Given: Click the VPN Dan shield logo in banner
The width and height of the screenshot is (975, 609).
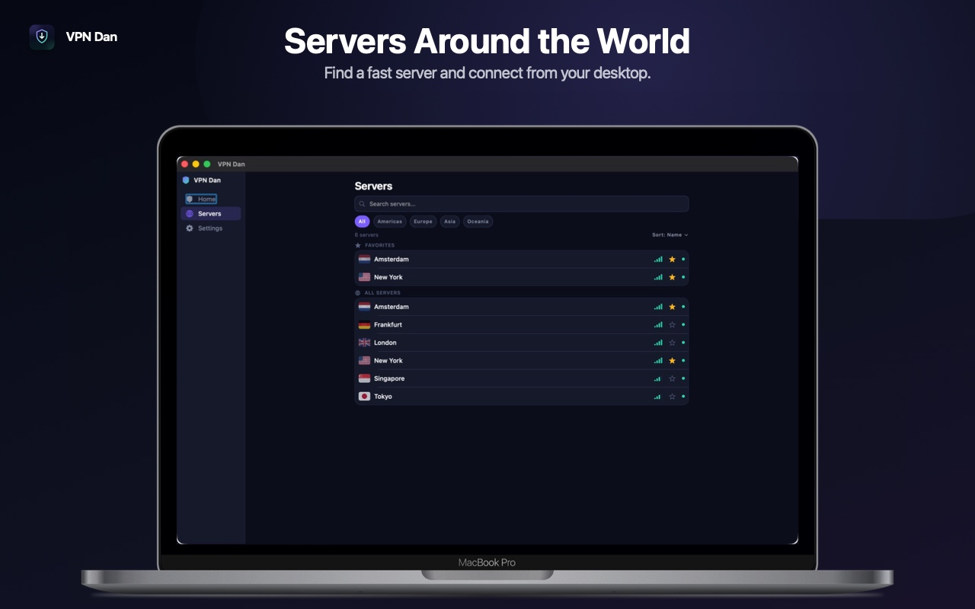Looking at the screenshot, I should pos(42,37).
